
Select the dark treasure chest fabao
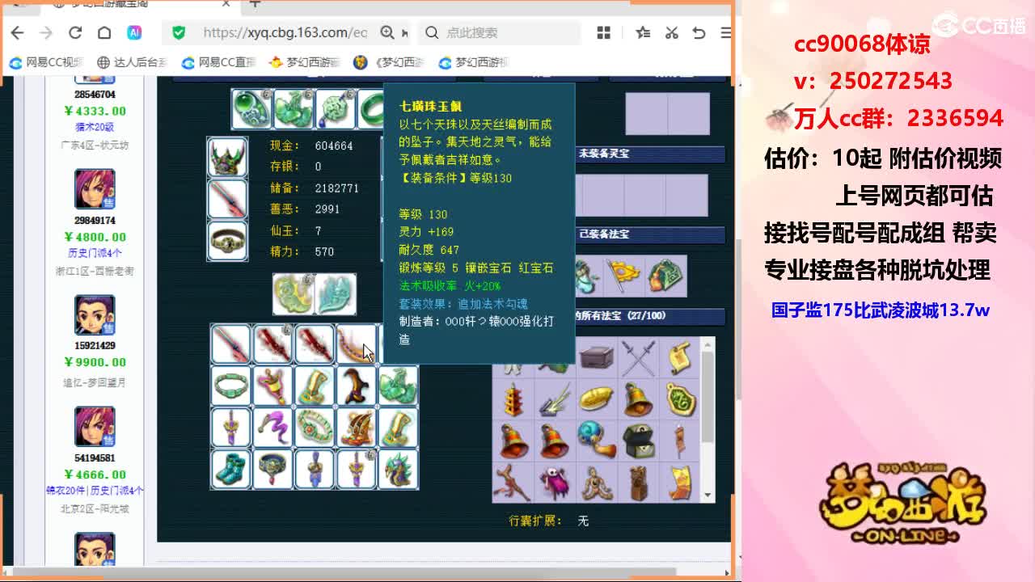(x=639, y=441)
